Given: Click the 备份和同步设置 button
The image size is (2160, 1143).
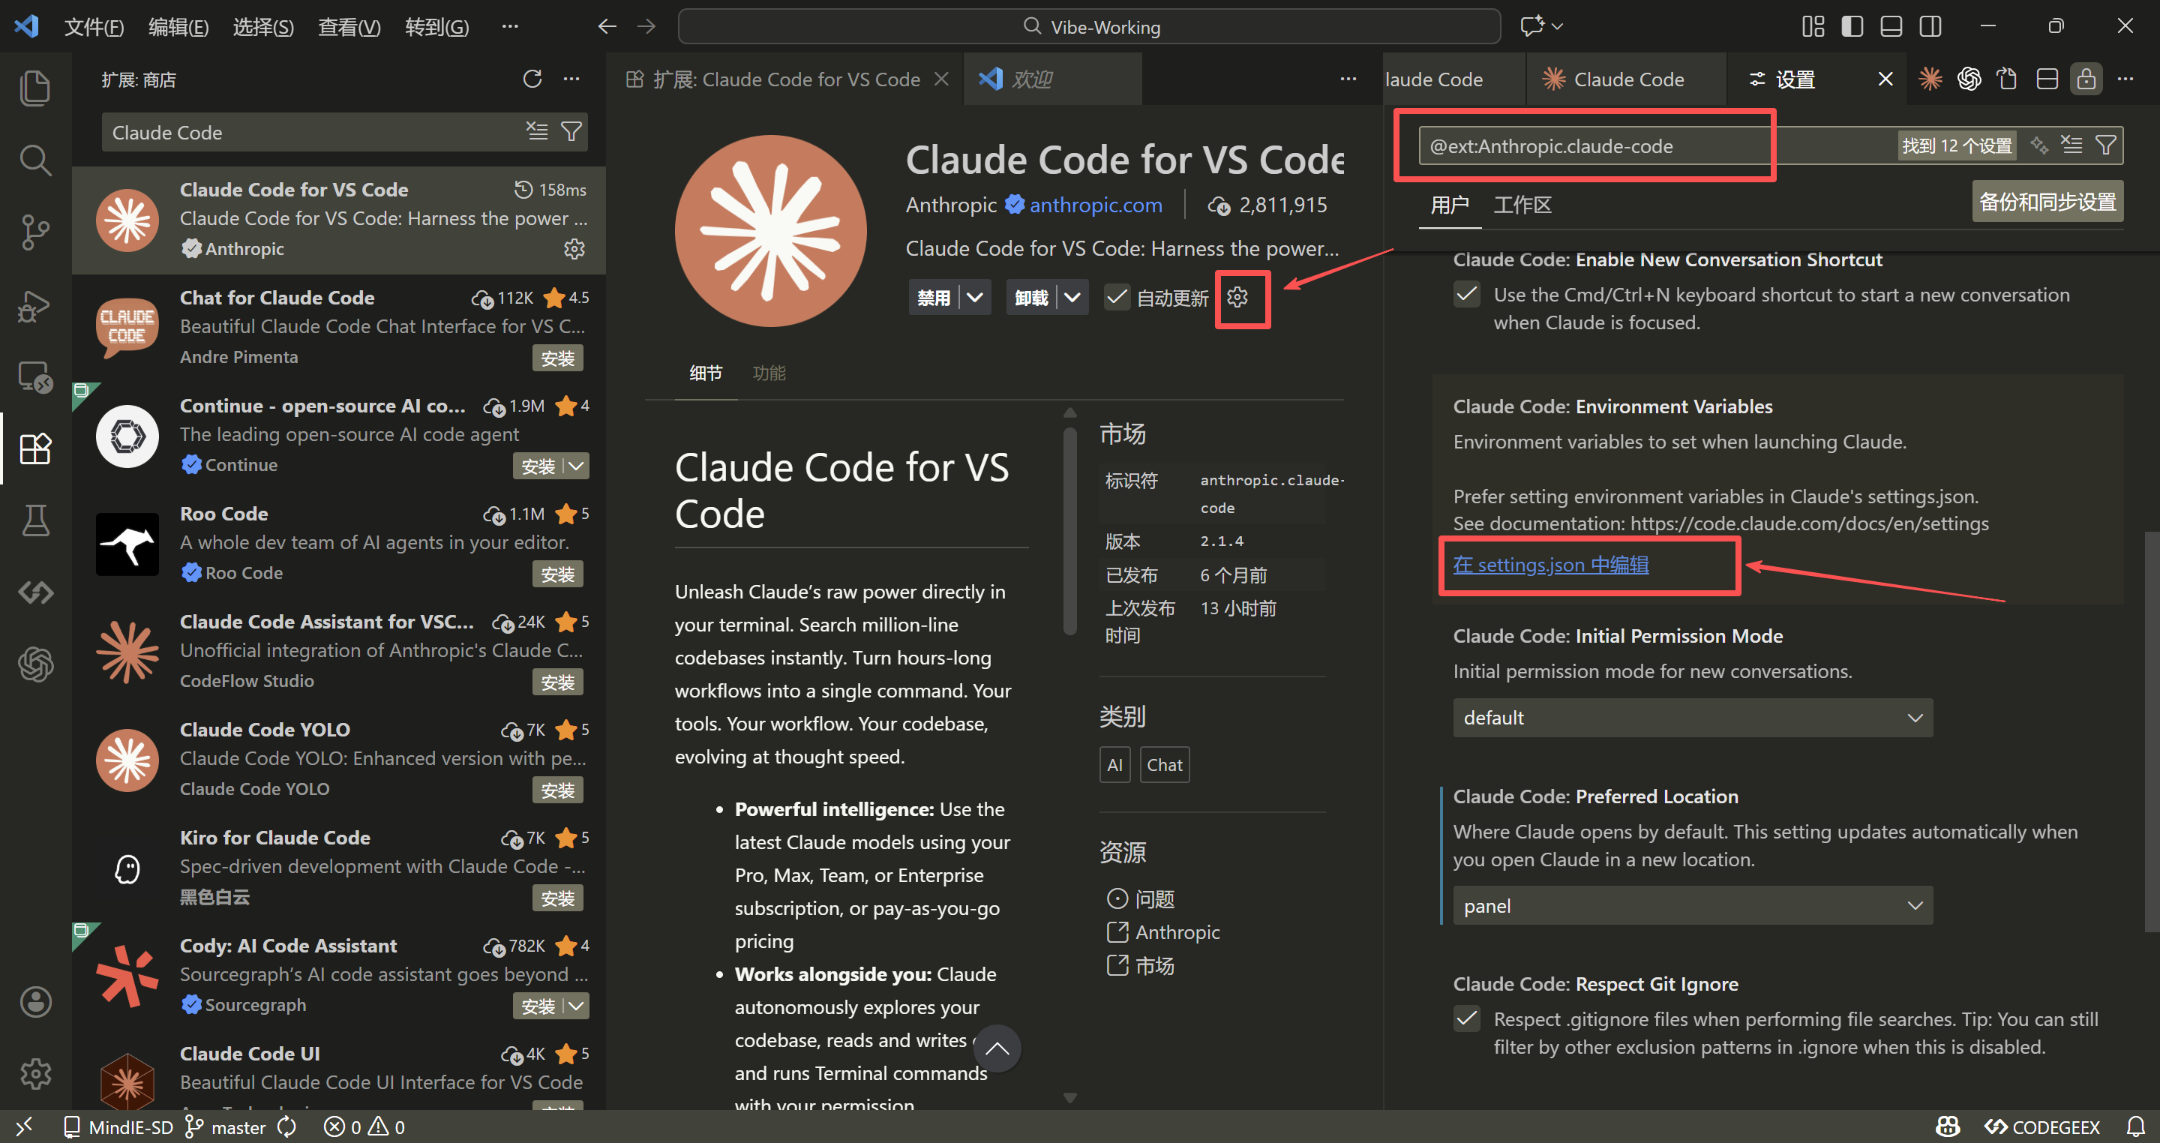Looking at the screenshot, I should click(x=2047, y=201).
